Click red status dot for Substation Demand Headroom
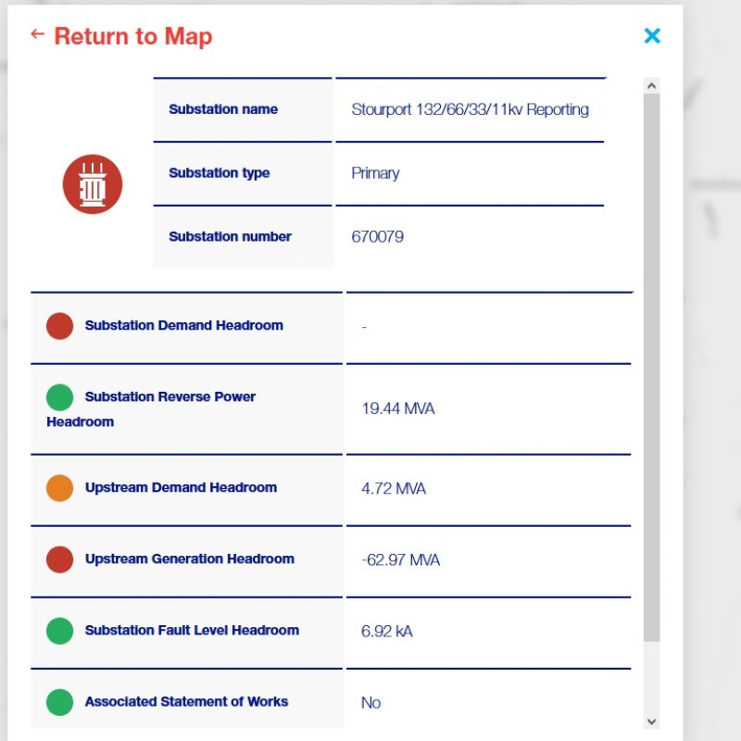Screen dimensions: 741x741 coord(59,326)
